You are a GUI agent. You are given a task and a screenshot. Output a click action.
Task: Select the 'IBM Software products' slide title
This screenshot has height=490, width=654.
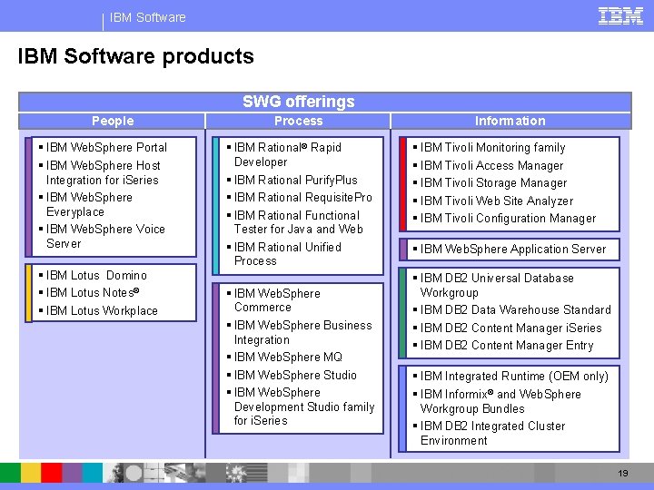click(x=135, y=56)
